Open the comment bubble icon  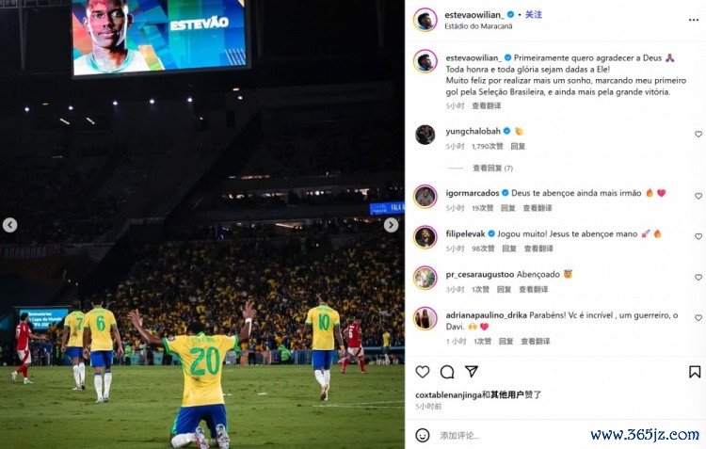coord(447,372)
